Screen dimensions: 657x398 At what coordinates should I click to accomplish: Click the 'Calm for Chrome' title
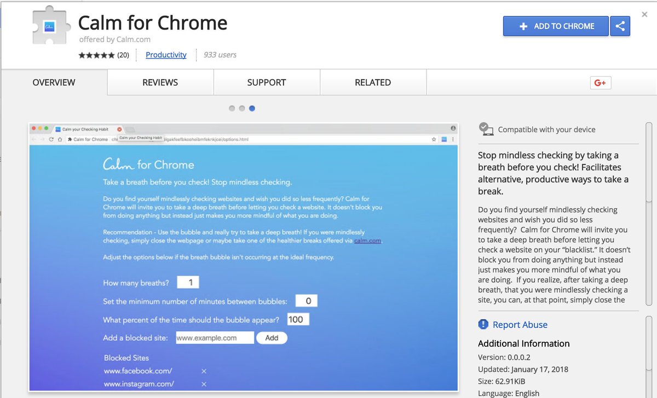click(153, 23)
